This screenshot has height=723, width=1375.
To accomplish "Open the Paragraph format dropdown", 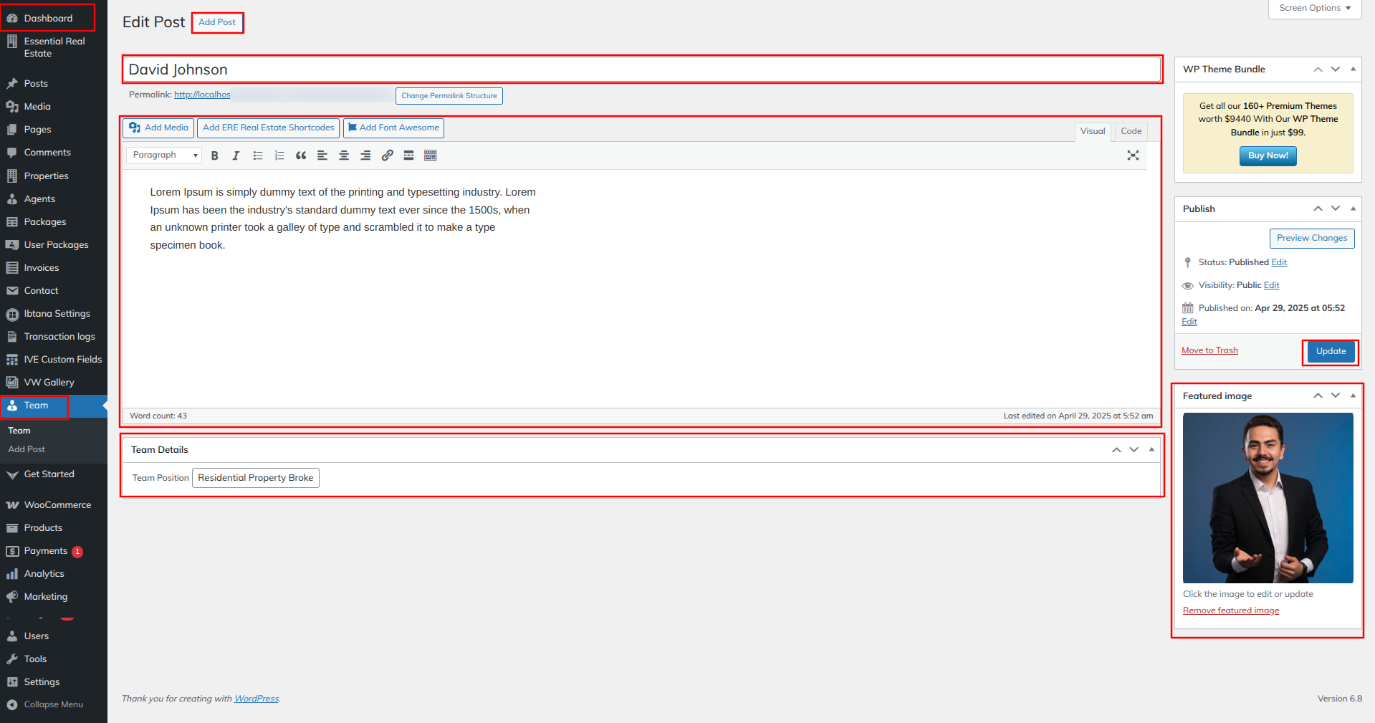I will (x=164, y=155).
